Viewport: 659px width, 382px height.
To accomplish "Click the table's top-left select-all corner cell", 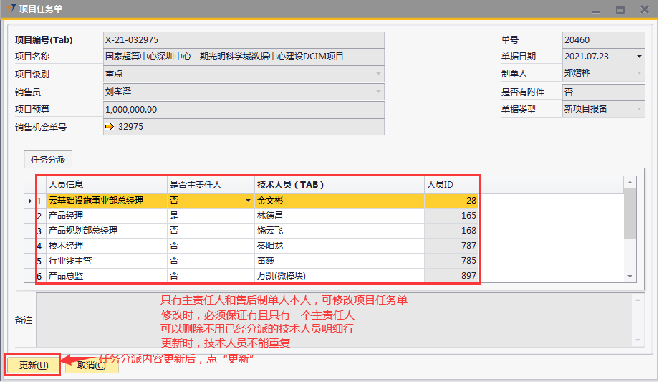I will pos(29,184).
